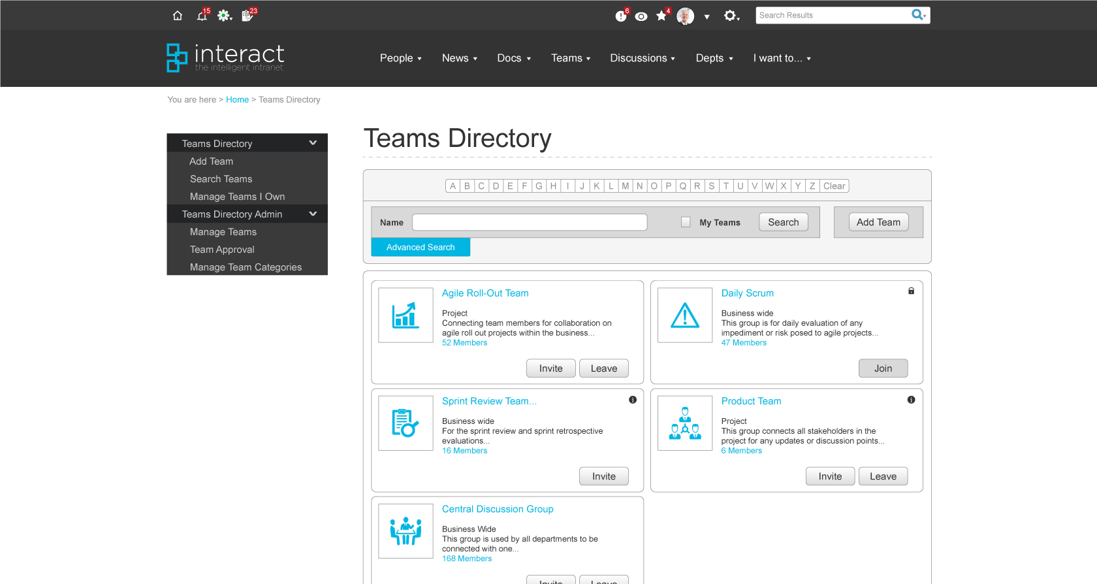Open the flower-shaped apps menu icon
The image size is (1097, 584).
224,16
